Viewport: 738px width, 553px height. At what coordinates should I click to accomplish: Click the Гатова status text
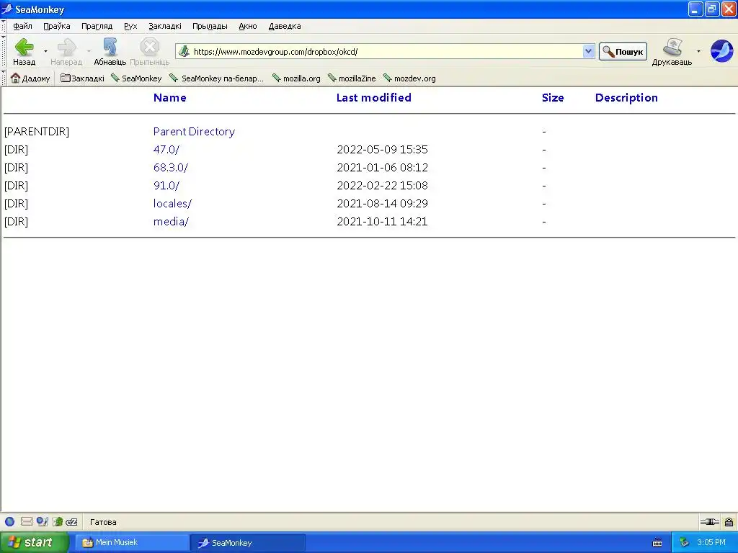[103, 522]
